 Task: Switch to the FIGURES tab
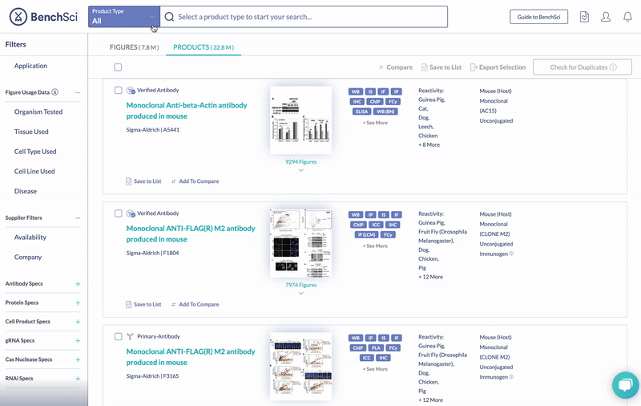134,47
